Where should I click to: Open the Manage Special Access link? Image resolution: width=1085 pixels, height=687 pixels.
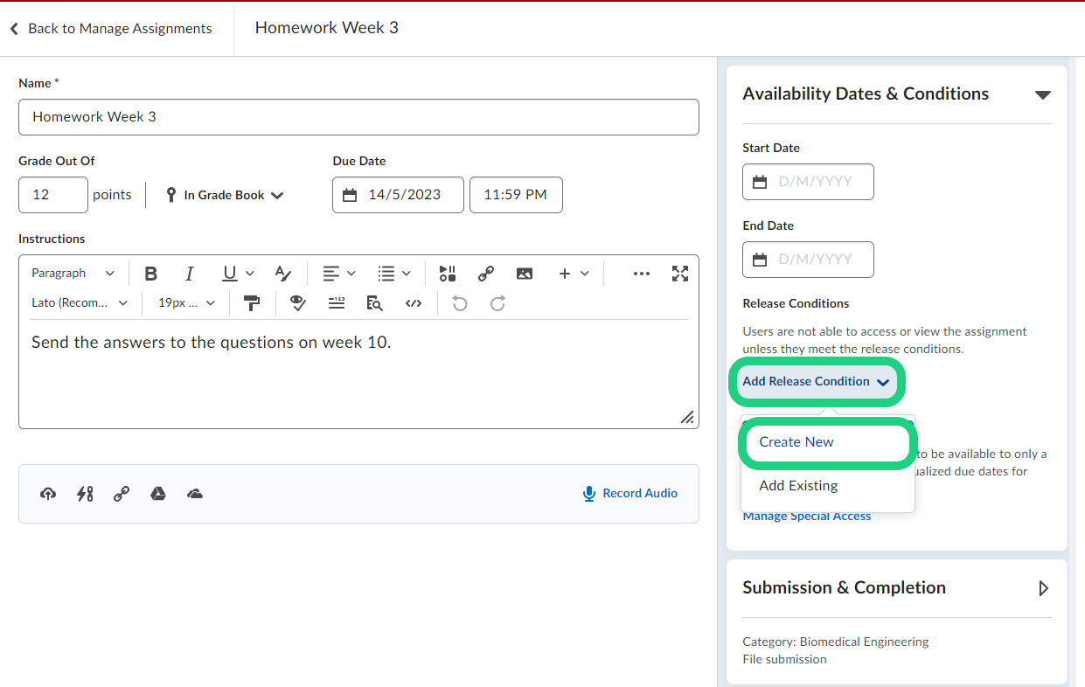(x=806, y=517)
